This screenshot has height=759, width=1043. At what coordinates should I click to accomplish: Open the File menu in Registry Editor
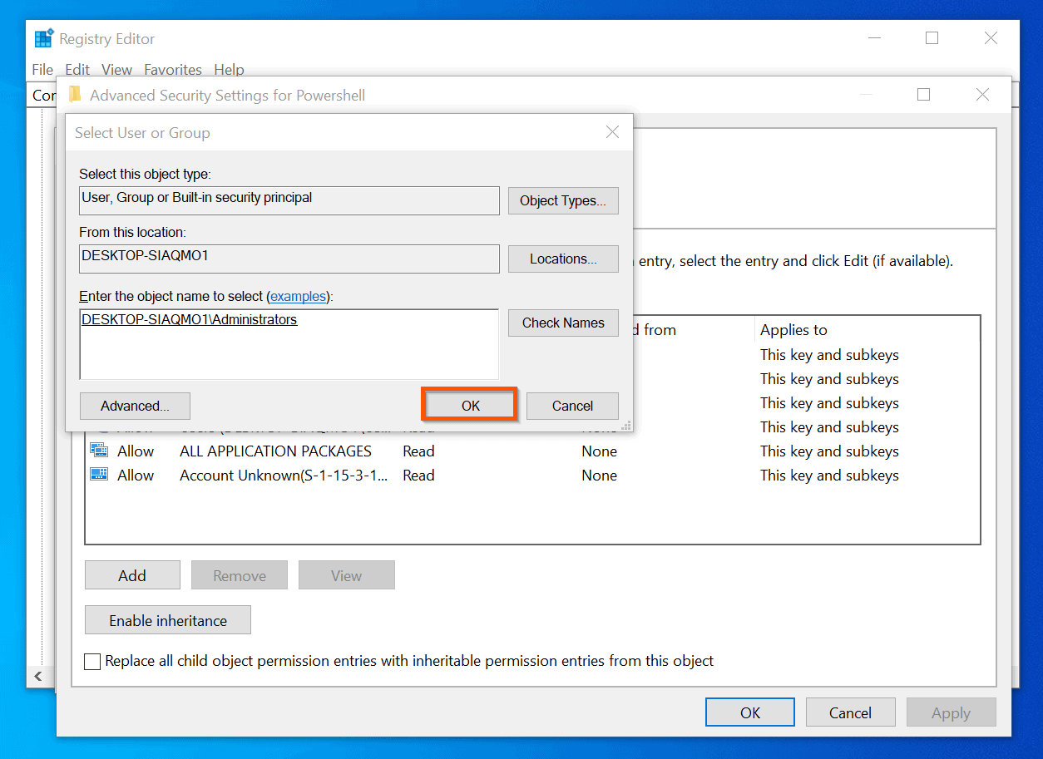tap(42, 70)
